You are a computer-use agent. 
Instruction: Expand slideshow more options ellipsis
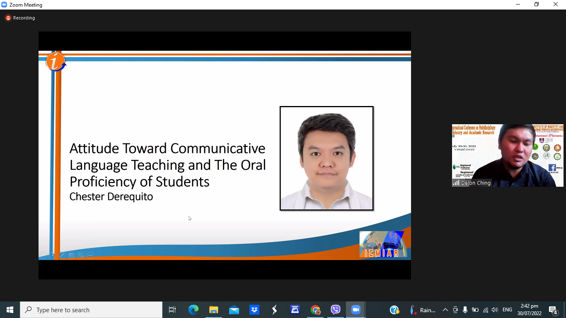point(90,255)
